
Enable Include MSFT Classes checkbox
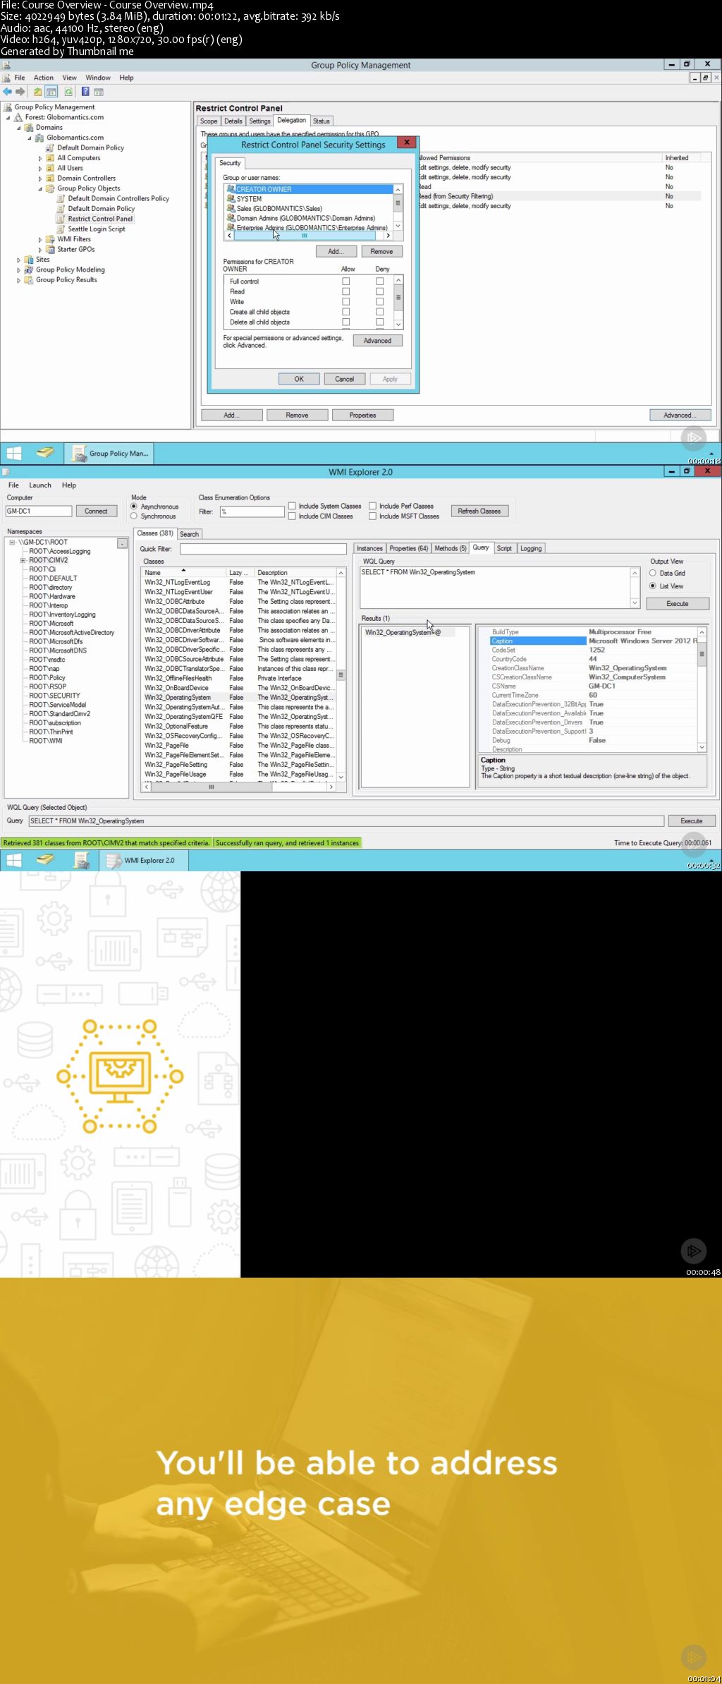coord(372,516)
